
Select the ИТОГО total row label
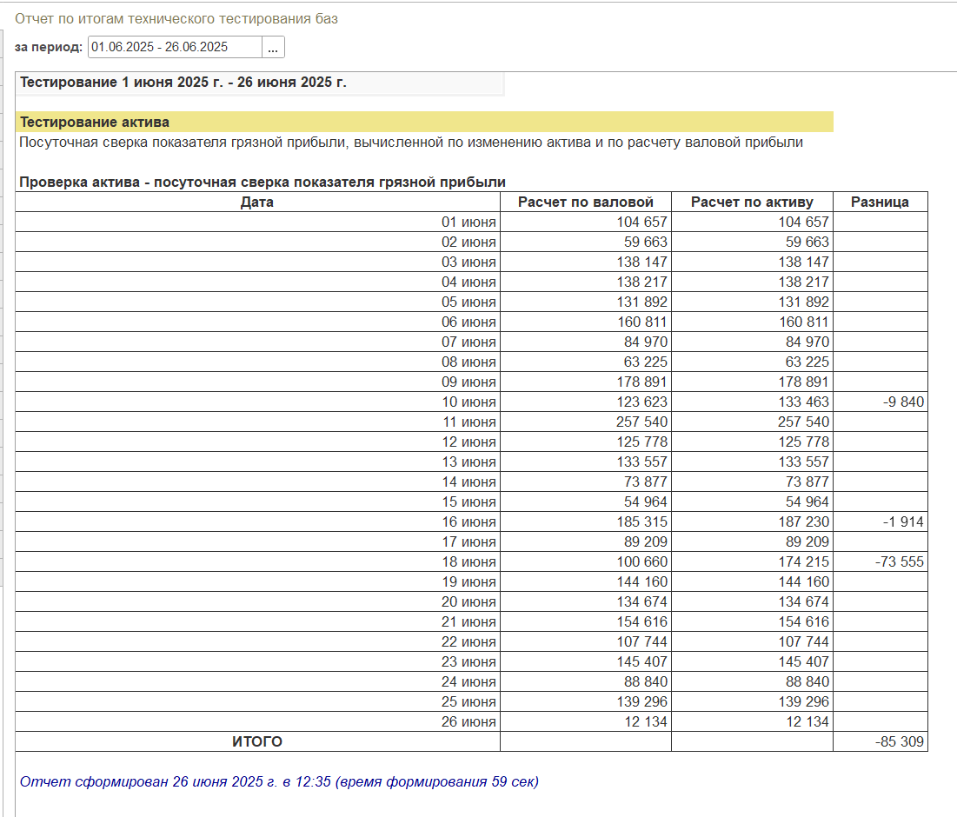[x=257, y=742]
